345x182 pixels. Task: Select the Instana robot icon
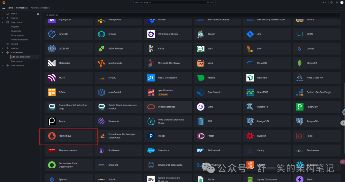pyautogui.click(x=102, y=34)
